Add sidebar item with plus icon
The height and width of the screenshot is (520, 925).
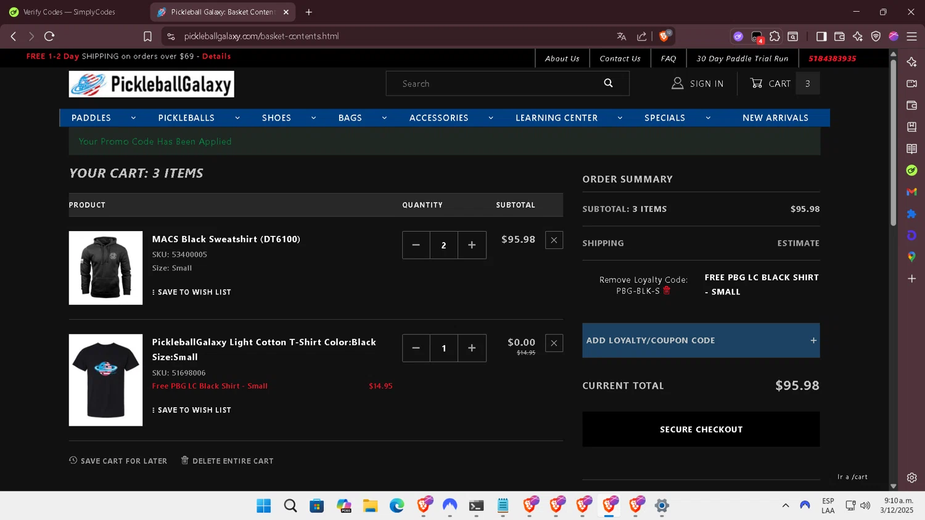911,278
